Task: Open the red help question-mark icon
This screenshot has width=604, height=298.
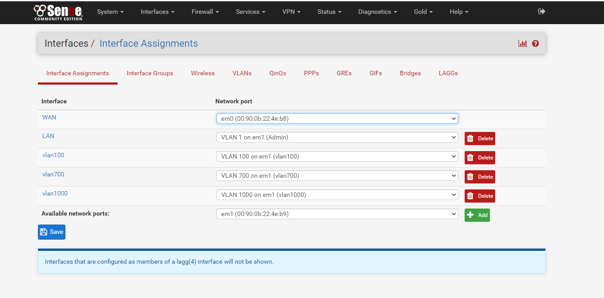Action: point(535,44)
